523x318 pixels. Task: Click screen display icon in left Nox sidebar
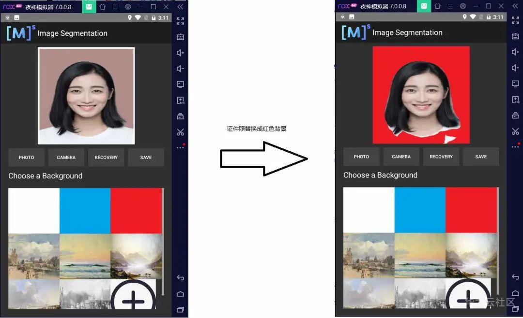click(181, 85)
